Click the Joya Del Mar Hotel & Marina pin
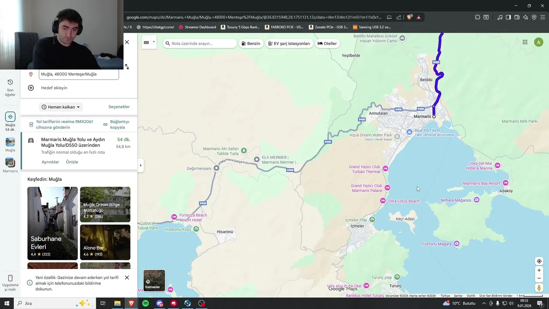The image size is (549, 309). coord(498,165)
